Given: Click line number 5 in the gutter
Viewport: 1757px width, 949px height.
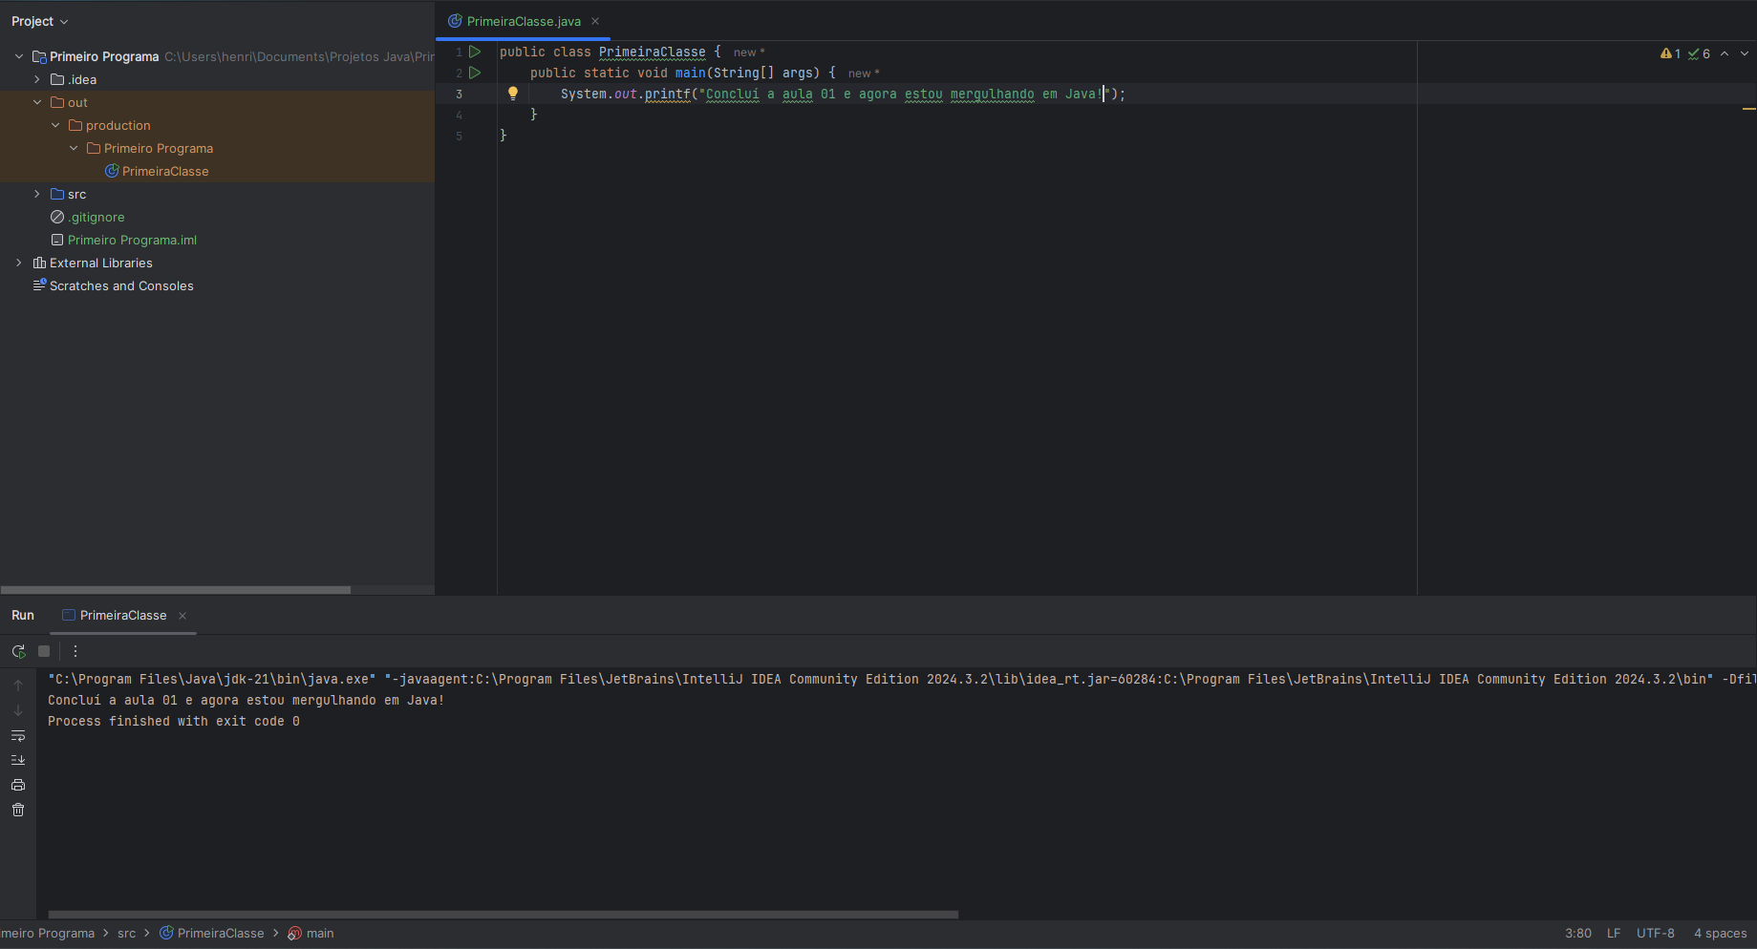Looking at the screenshot, I should [x=460, y=136].
